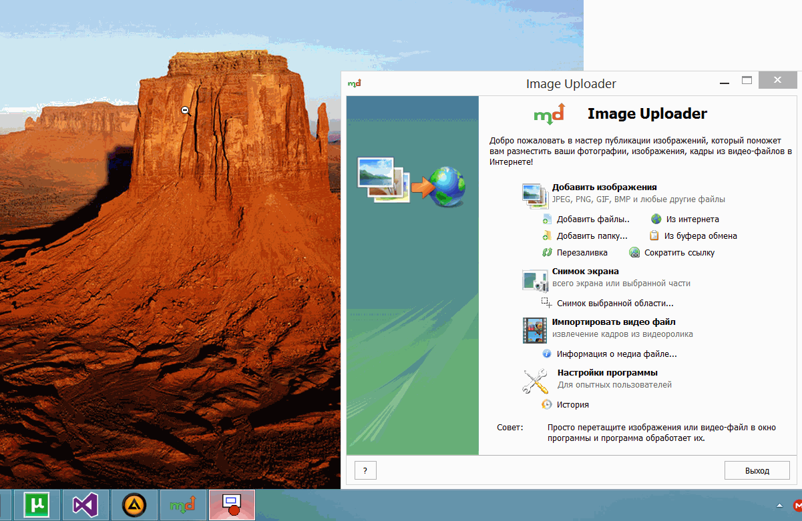This screenshot has height=521, width=802.
Task: Click the globe icon next to "Из интернета"
Action: pos(656,219)
